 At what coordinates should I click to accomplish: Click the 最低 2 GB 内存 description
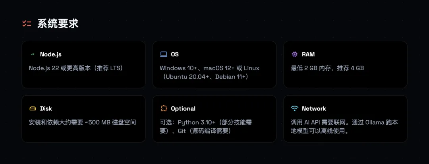click(327, 68)
